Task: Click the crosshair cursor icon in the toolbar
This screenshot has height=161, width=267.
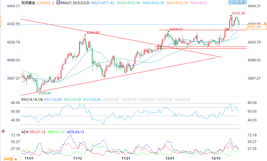Action: click(x=230, y=2)
